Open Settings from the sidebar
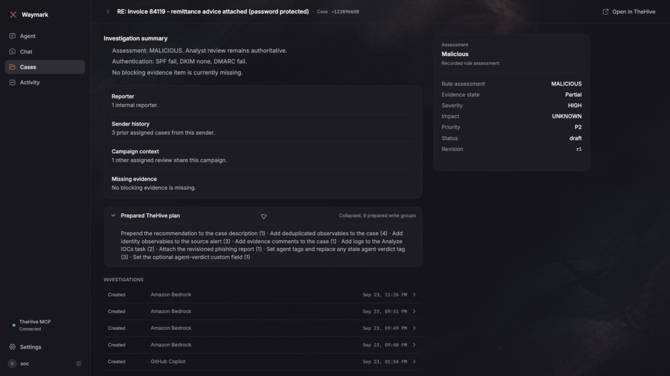This screenshot has height=376, width=670. 45,347
